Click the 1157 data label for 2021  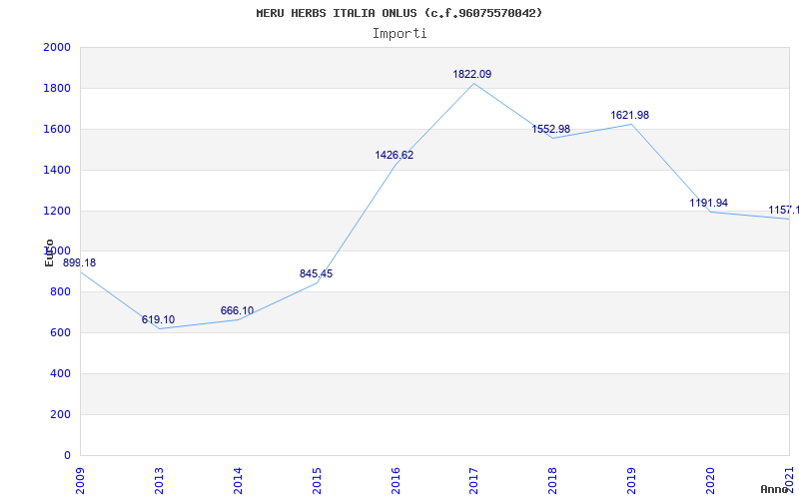(784, 210)
